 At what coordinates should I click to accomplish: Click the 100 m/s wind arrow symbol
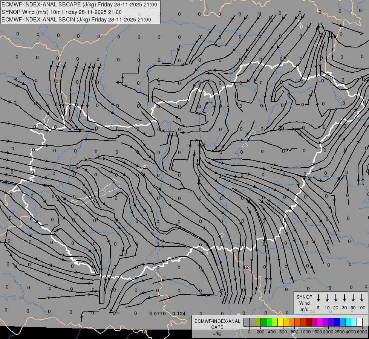click(x=362, y=298)
